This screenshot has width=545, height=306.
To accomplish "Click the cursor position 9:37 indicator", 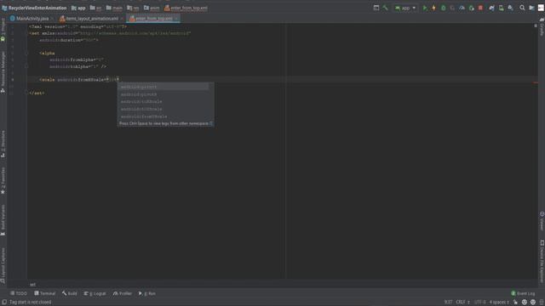I will pos(449,303).
